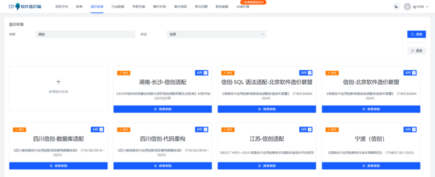The width and height of the screenshot is (435, 177).
Task: Expand the qy1234 account dropdown arrow
Action: [x=426, y=7]
